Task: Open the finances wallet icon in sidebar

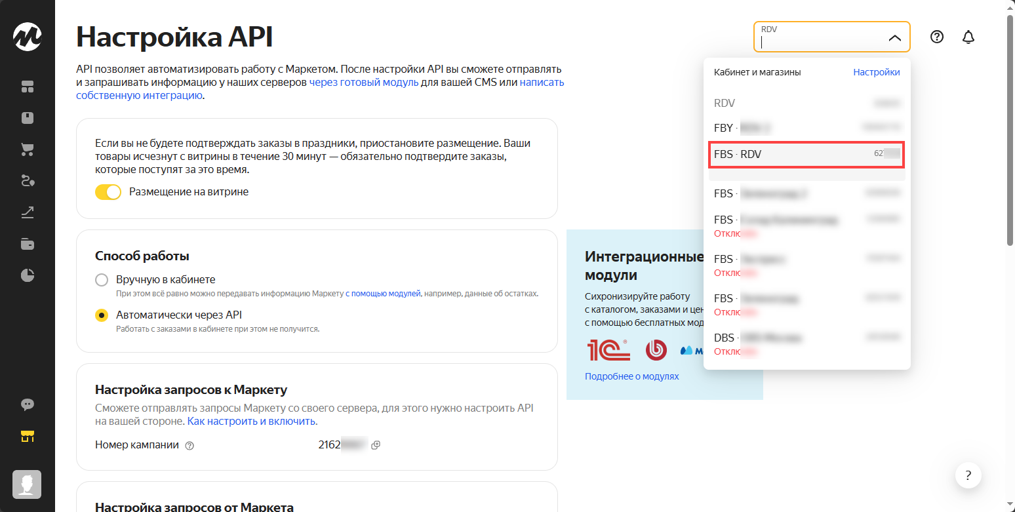Action: pyautogui.click(x=28, y=244)
